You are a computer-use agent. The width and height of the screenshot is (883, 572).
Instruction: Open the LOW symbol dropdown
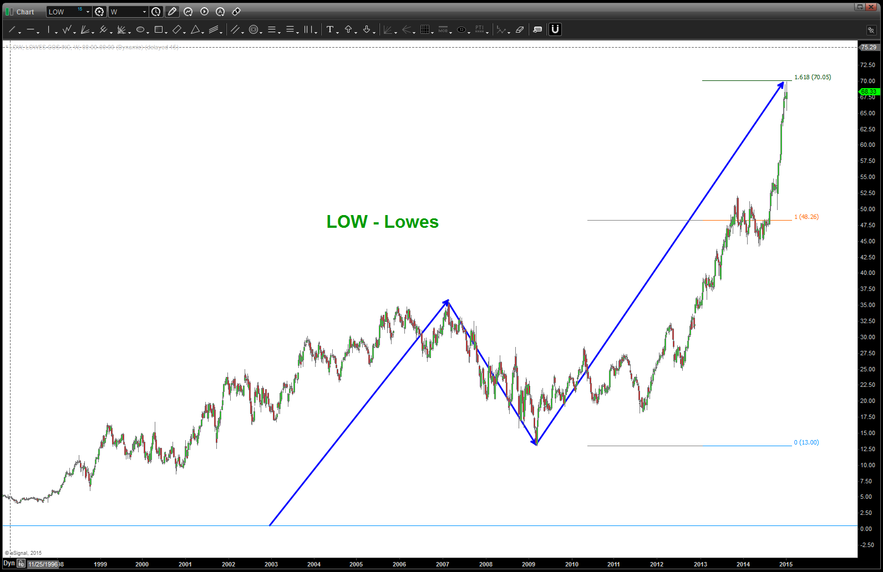(x=88, y=12)
